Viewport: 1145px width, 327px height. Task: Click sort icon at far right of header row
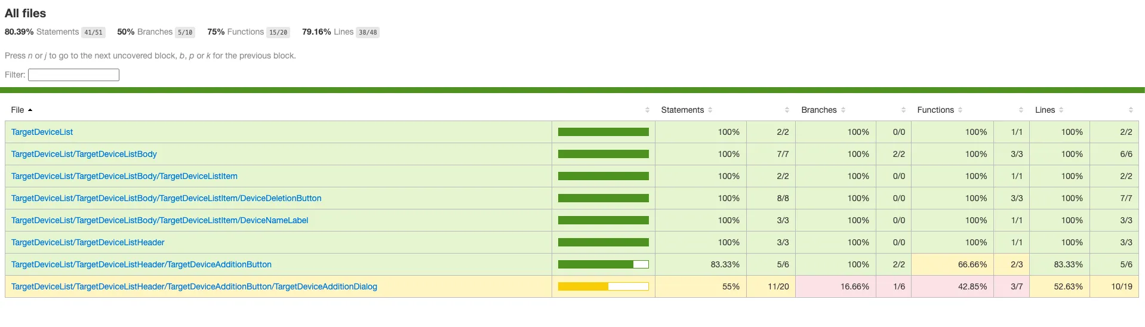point(1130,110)
